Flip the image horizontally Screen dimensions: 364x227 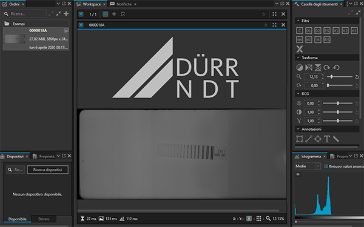pos(309,67)
